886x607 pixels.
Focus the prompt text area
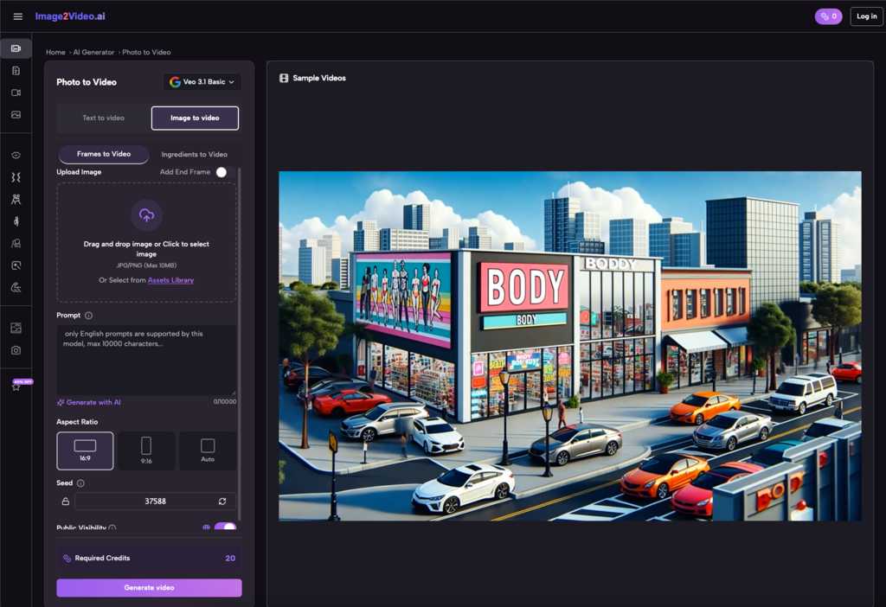pyautogui.click(x=146, y=360)
